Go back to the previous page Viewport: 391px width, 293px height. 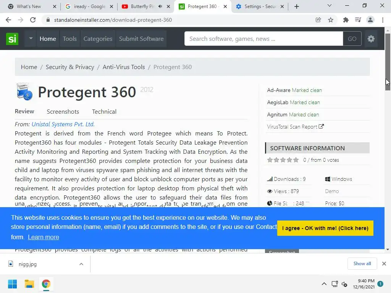click(8, 20)
